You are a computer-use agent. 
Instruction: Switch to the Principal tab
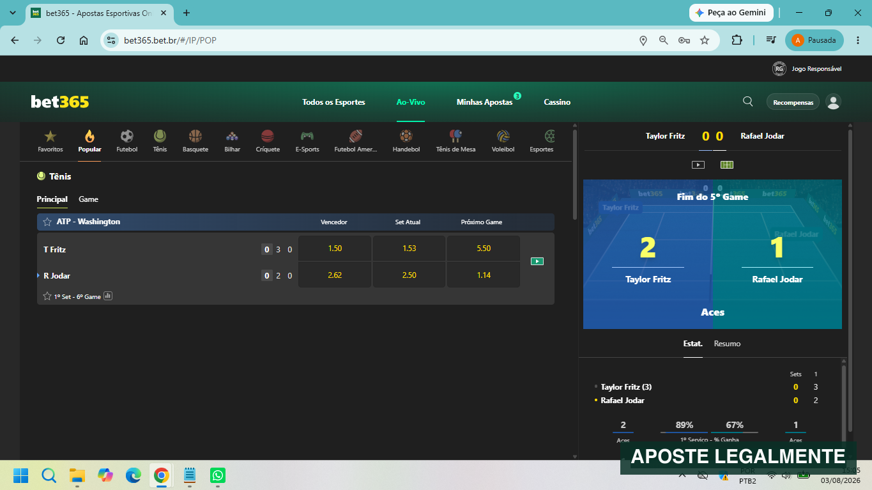point(52,199)
